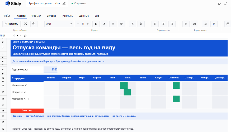Click the Год календаря label cell

click(x=27, y=69)
